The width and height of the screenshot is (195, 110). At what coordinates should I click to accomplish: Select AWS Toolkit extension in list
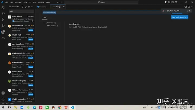point(21,19)
